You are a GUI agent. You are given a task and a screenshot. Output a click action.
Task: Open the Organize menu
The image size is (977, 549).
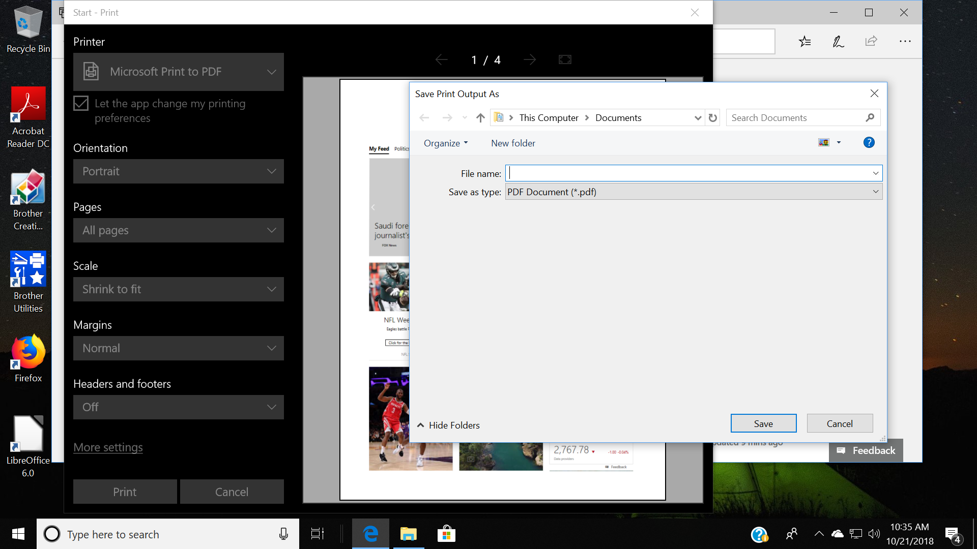(446, 143)
